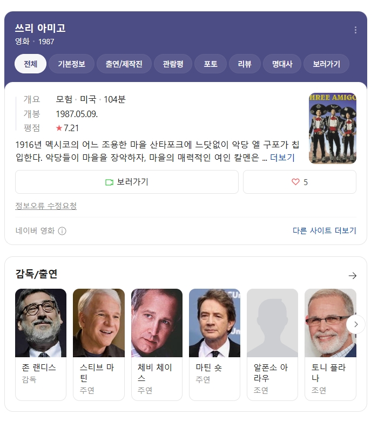Expand the plot summary with 더보기

pyautogui.click(x=282, y=158)
